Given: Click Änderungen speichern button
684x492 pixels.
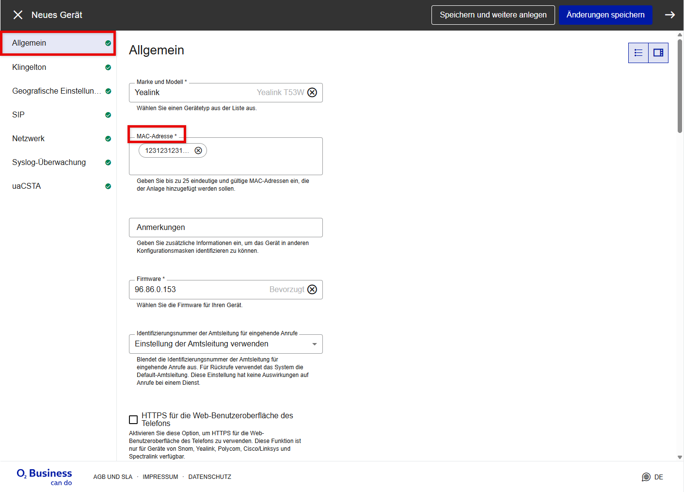Looking at the screenshot, I should [605, 15].
